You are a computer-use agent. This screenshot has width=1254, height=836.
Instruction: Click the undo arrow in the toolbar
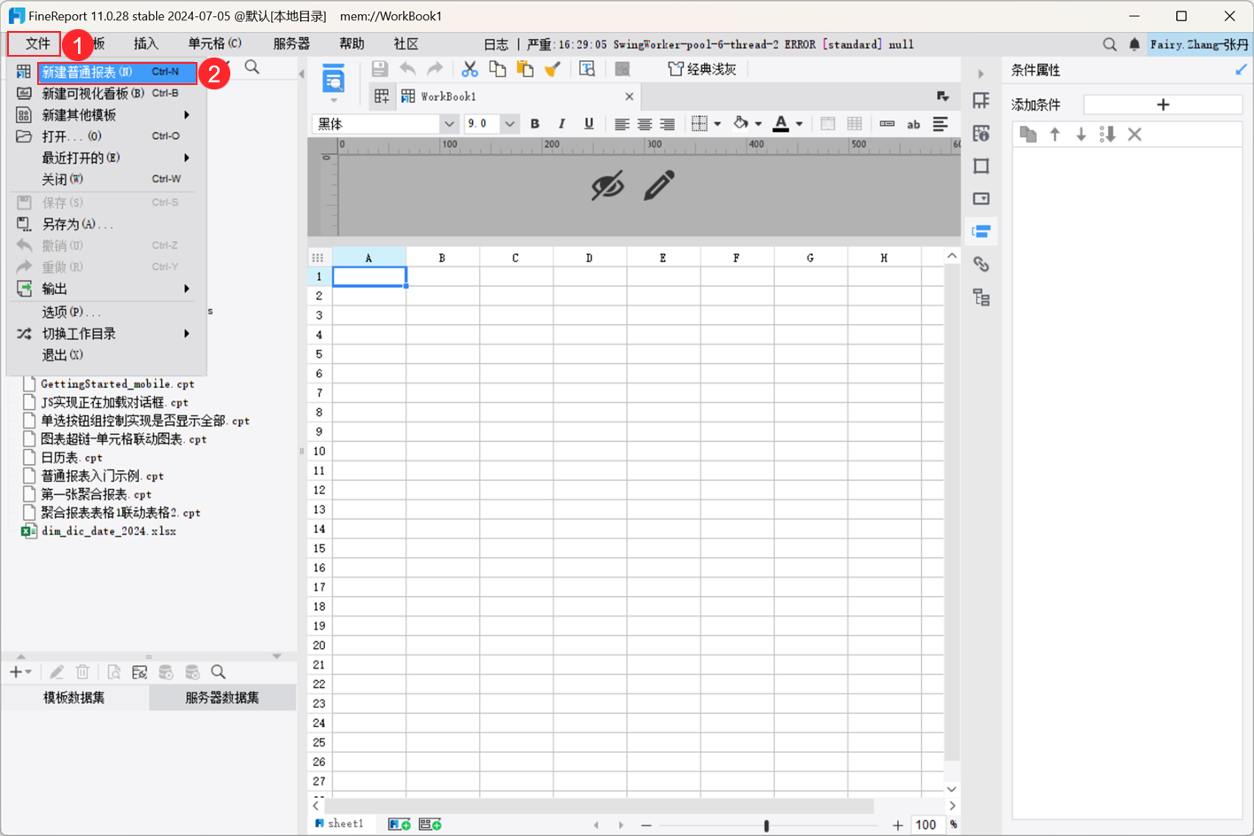[407, 69]
